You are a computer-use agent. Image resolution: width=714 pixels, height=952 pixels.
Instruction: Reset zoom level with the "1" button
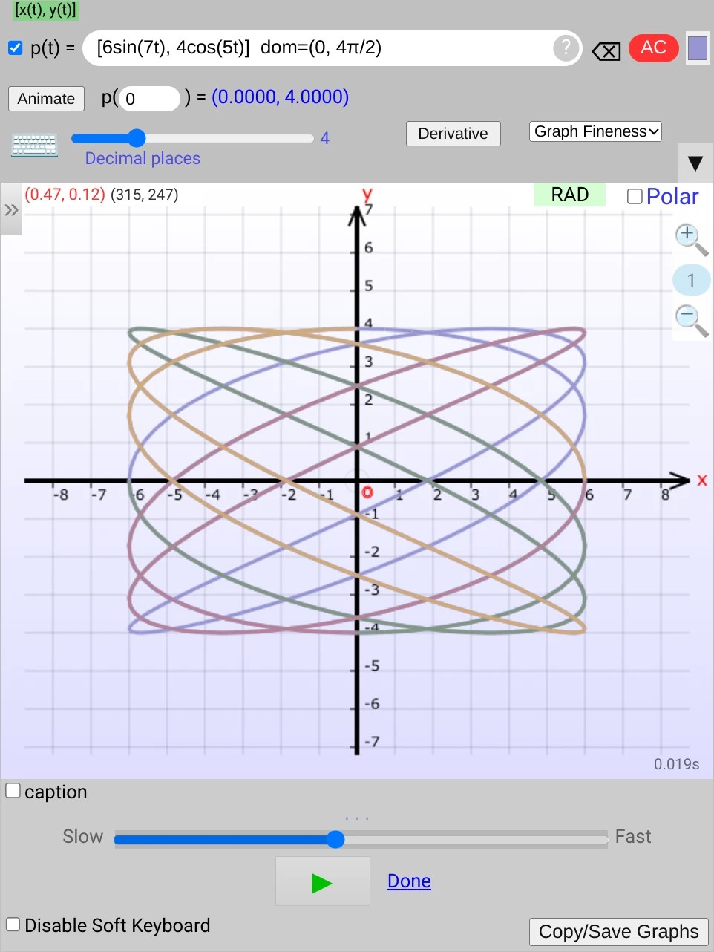[690, 279]
